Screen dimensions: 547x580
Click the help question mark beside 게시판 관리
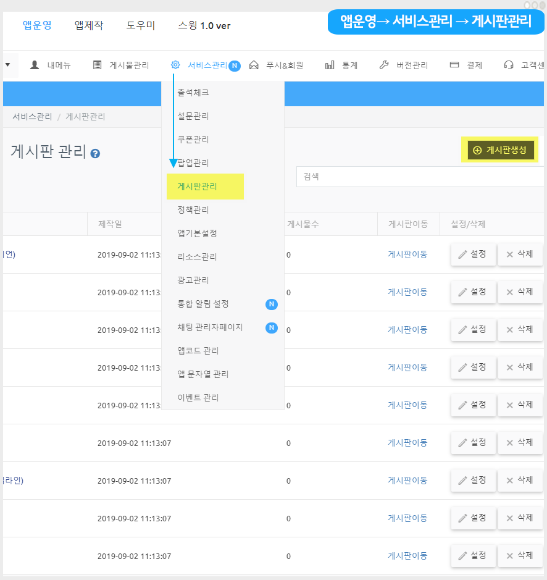(x=95, y=153)
